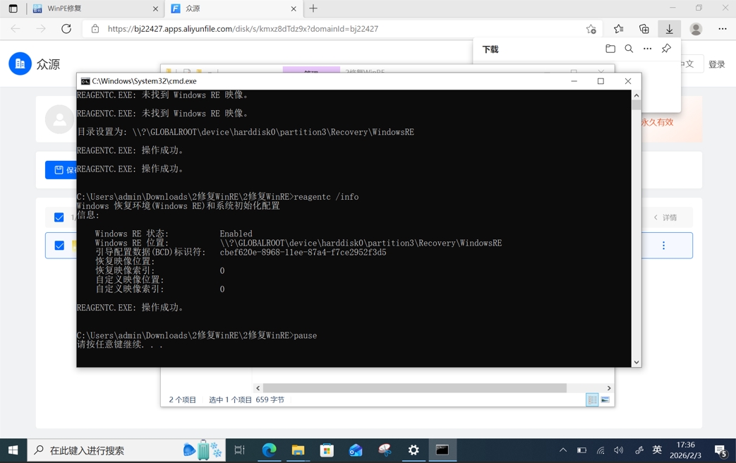736x463 pixels.
Task: Open the 详情 details button
Action: click(x=665, y=217)
